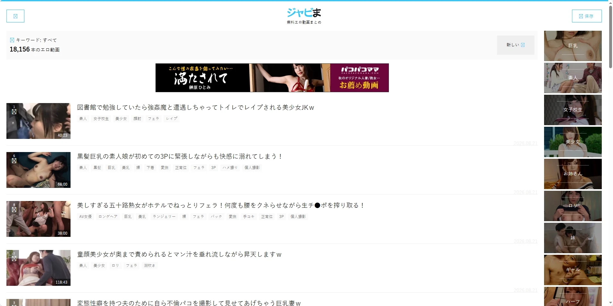Click the page's vertical scrollbar
613x306 pixels.
click(x=610, y=37)
